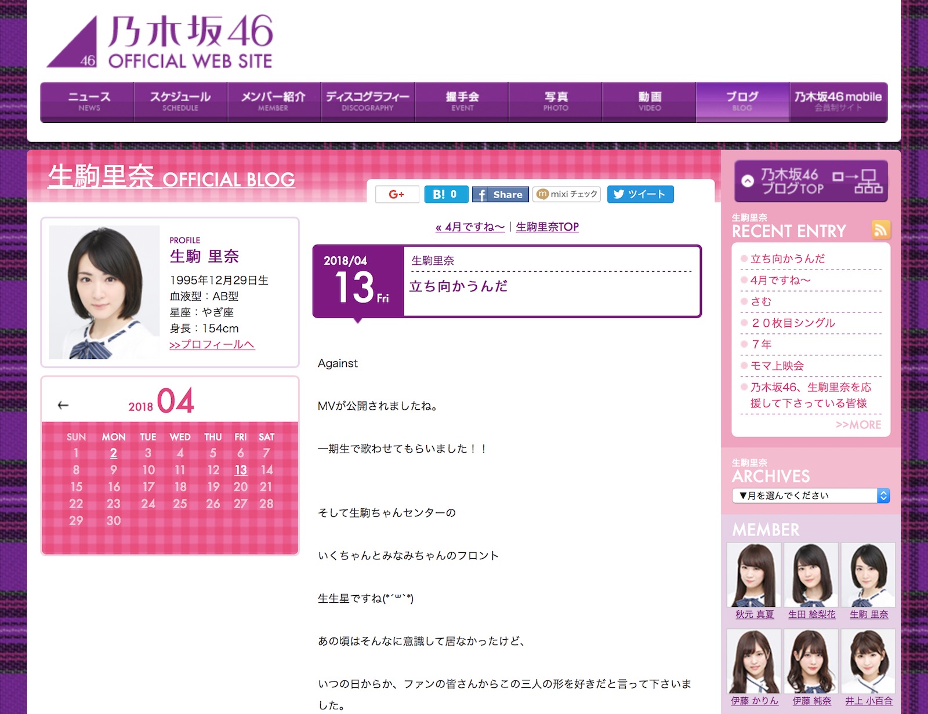Open the 月を選んでください archives dropdown

pos(810,496)
